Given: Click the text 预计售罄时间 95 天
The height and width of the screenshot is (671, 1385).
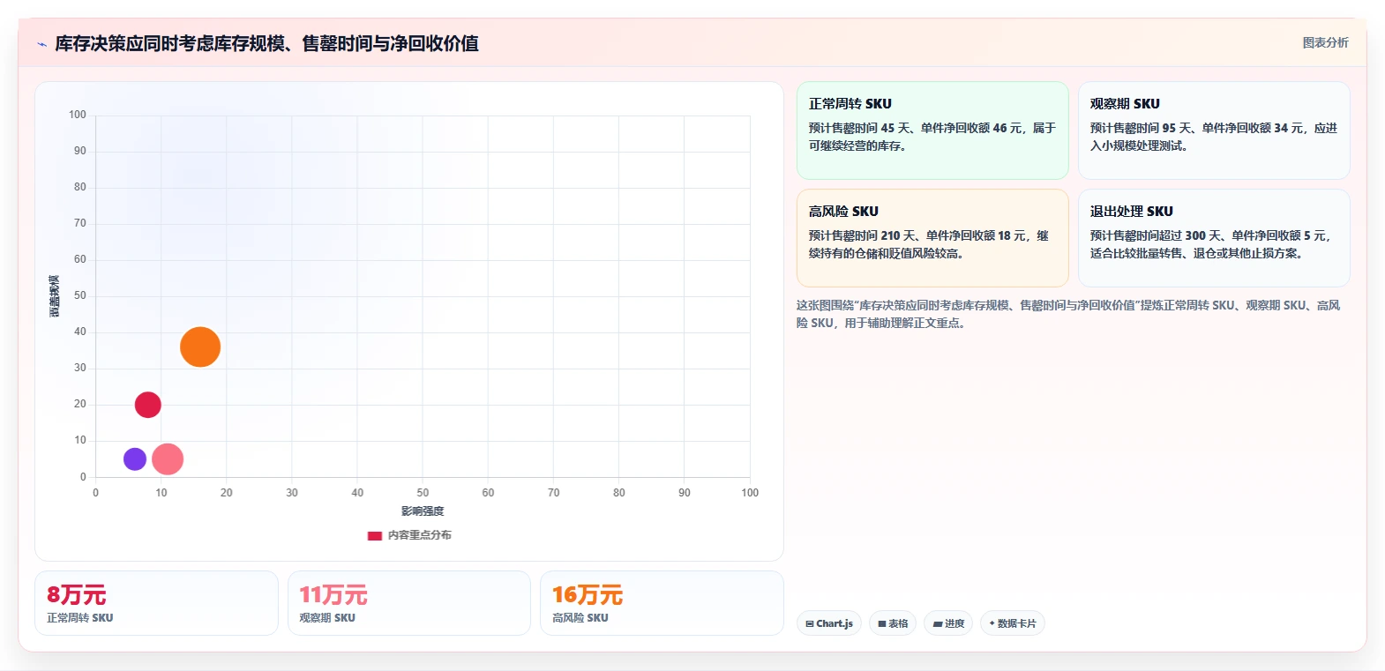Looking at the screenshot, I should [x=1142, y=128].
